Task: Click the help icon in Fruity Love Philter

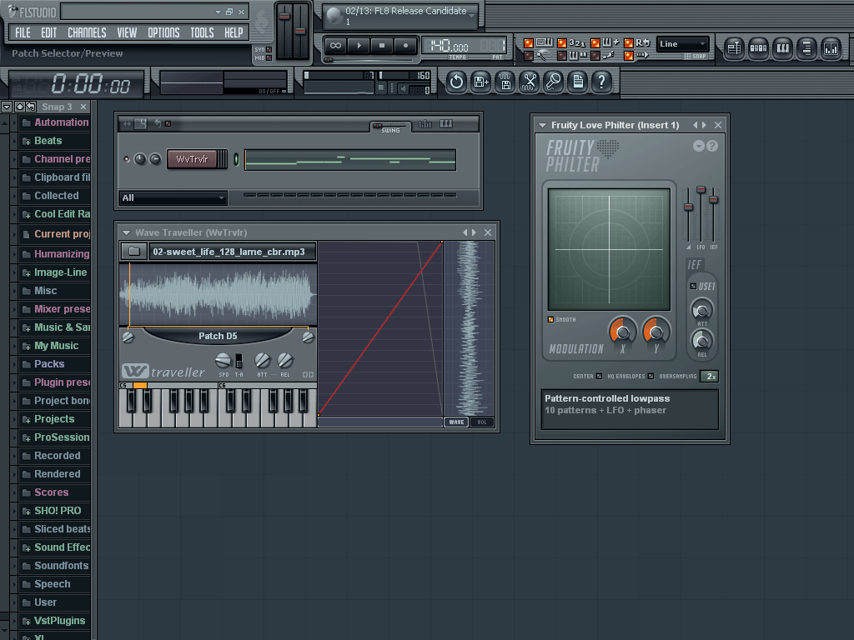Action: pyautogui.click(x=712, y=146)
